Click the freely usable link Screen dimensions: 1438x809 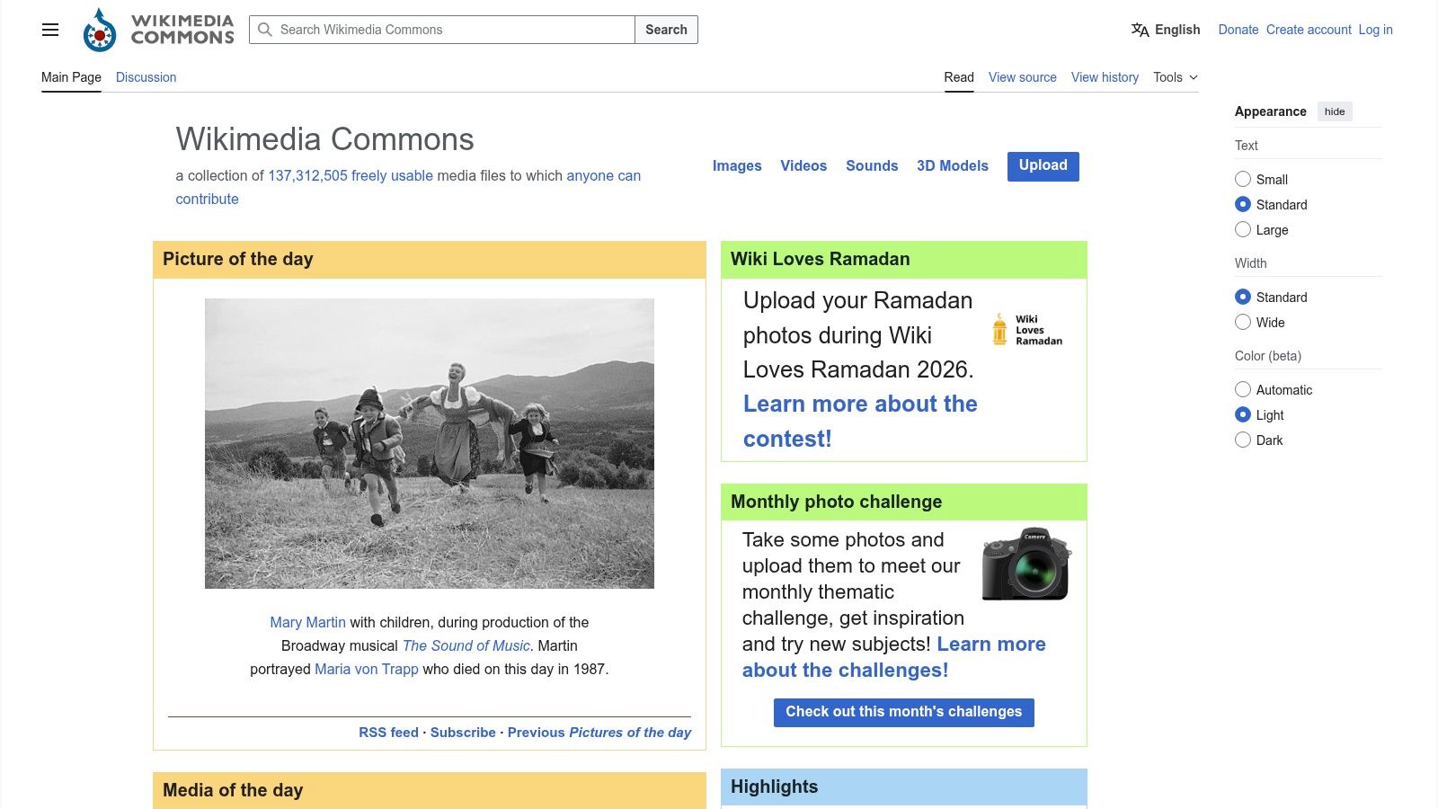[392, 175]
